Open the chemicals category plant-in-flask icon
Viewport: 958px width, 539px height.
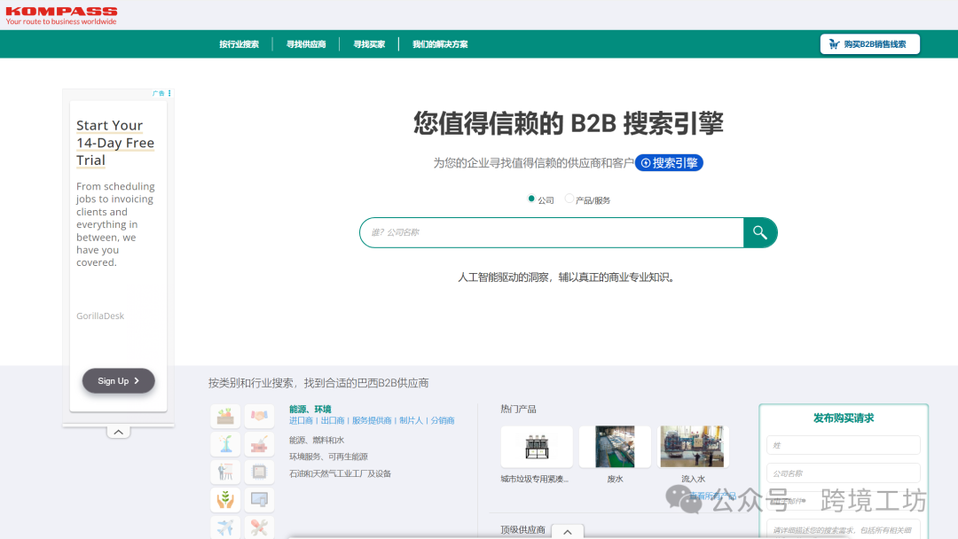225,444
